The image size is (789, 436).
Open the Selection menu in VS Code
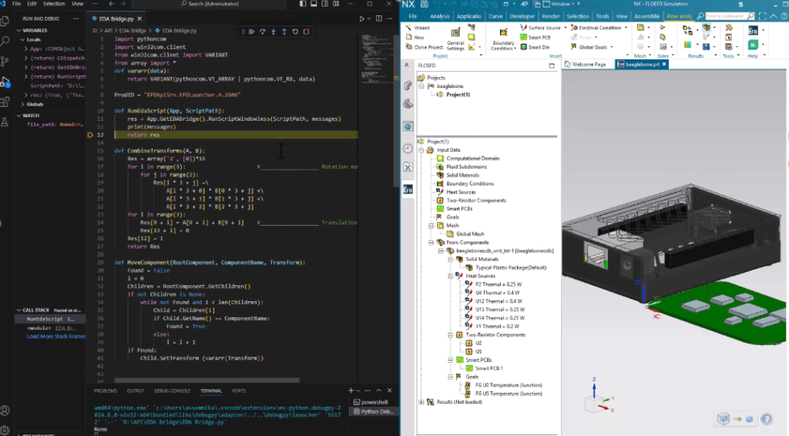click(54, 4)
